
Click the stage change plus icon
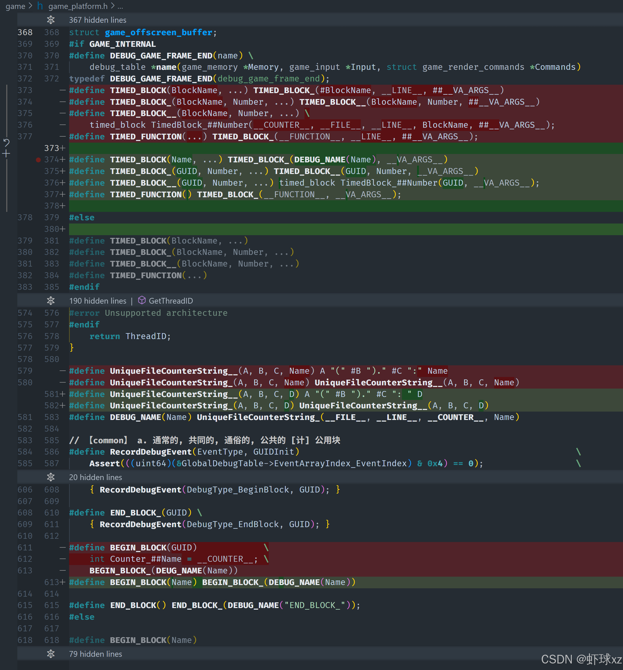point(7,154)
